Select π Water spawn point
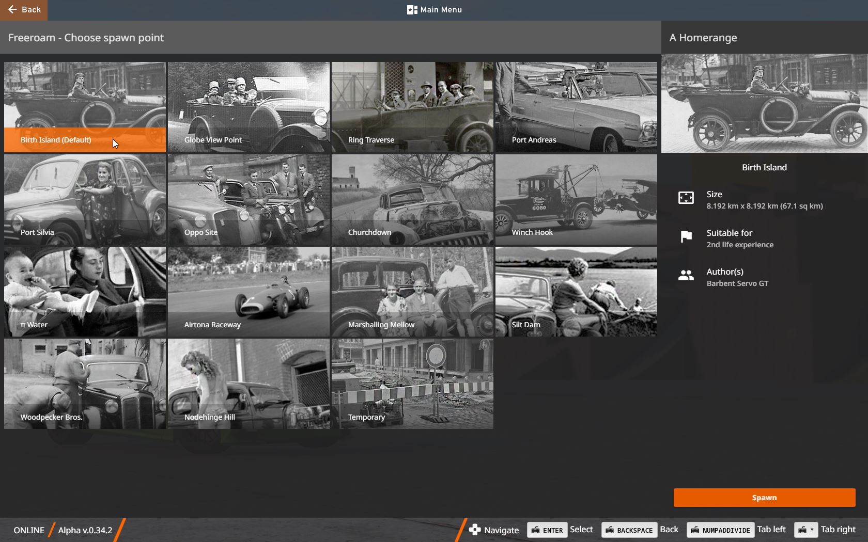This screenshot has height=542, width=868. (x=85, y=292)
